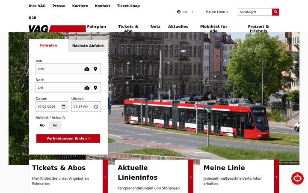The height and width of the screenshot is (193, 308).
Task: Open the B2B link
Action: pyautogui.click(x=33, y=18)
